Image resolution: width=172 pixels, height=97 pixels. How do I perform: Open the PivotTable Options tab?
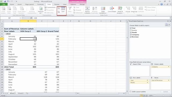click(x=73, y=4)
